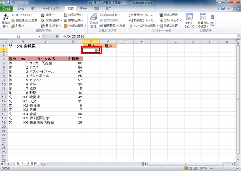Open the Financial (財務) functions list
241x171 pixels.
tap(18, 26)
